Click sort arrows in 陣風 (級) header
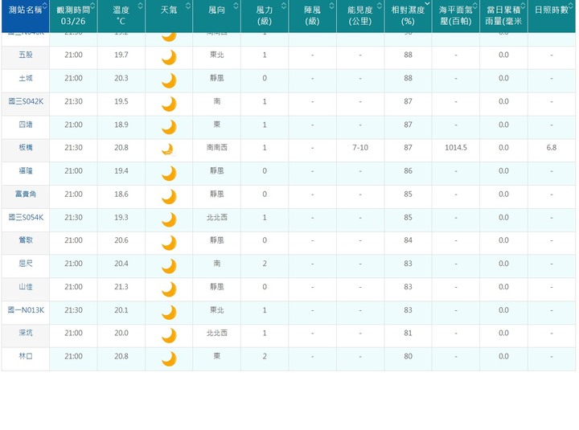 331,6
